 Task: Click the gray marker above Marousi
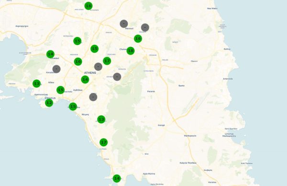coord(124,24)
